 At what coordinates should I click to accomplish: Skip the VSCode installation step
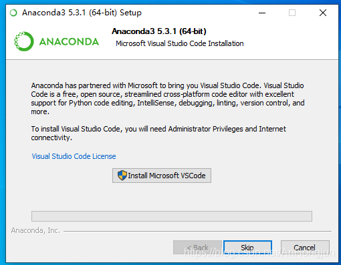pyautogui.click(x=247, y=248)
